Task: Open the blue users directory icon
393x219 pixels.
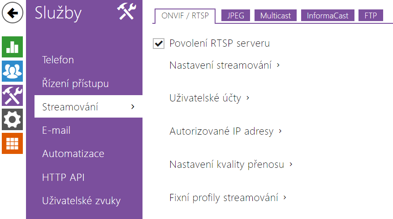Action: pos(12,71)
